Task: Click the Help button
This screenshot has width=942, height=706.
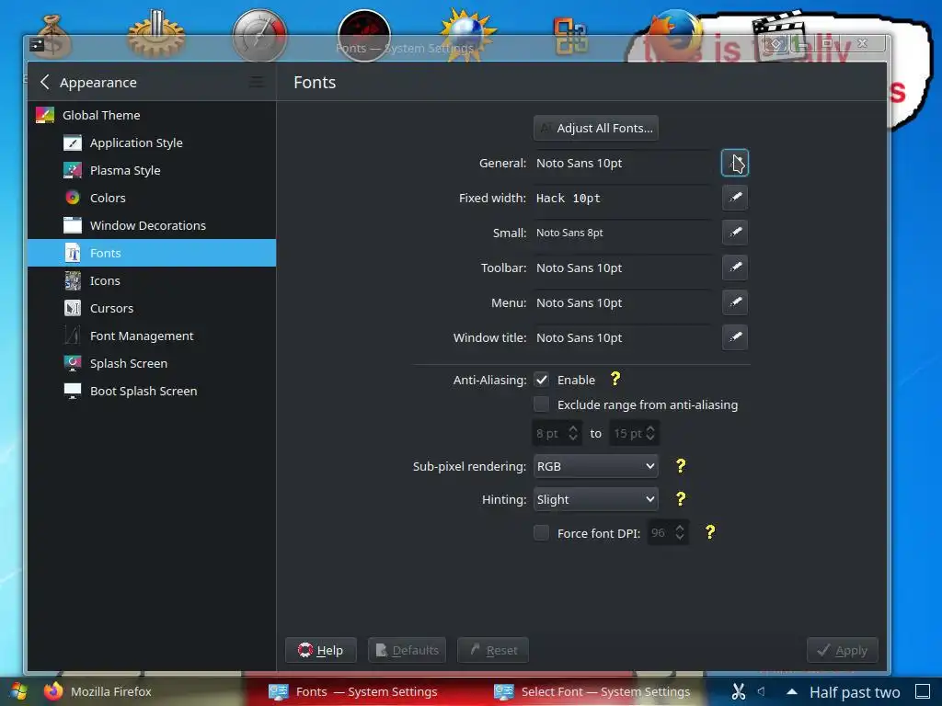Action: tap(321, 650)
